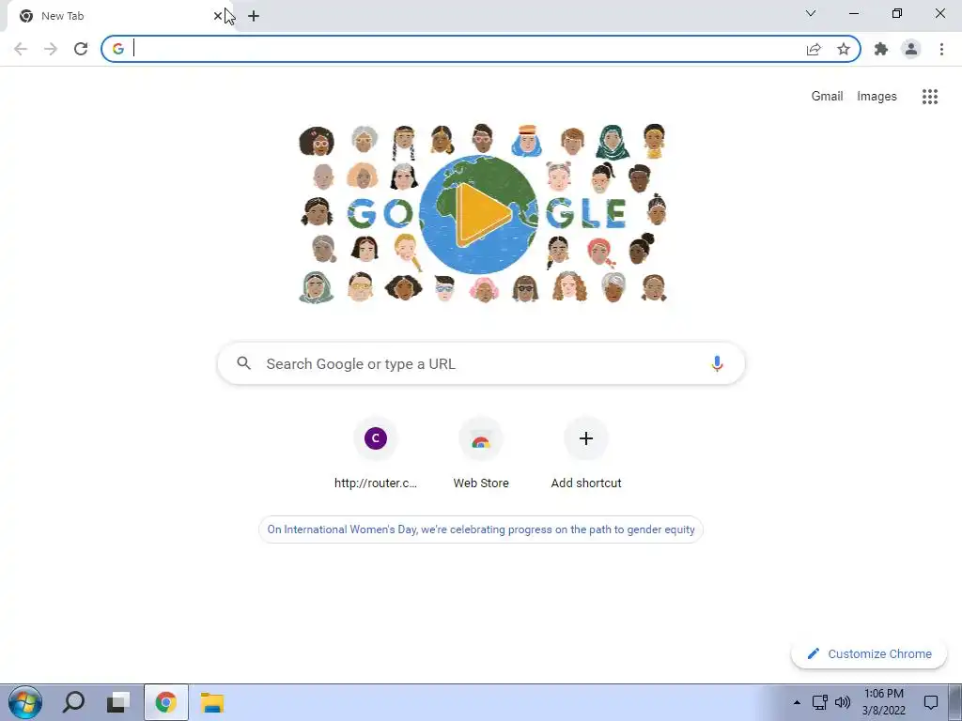Show hidden system tray icons

[x=797, y=702]
